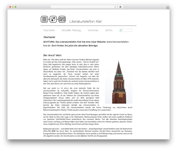Click the picture frame logo icon
This screenshot has width=177, height=150.
pos(62,19)
